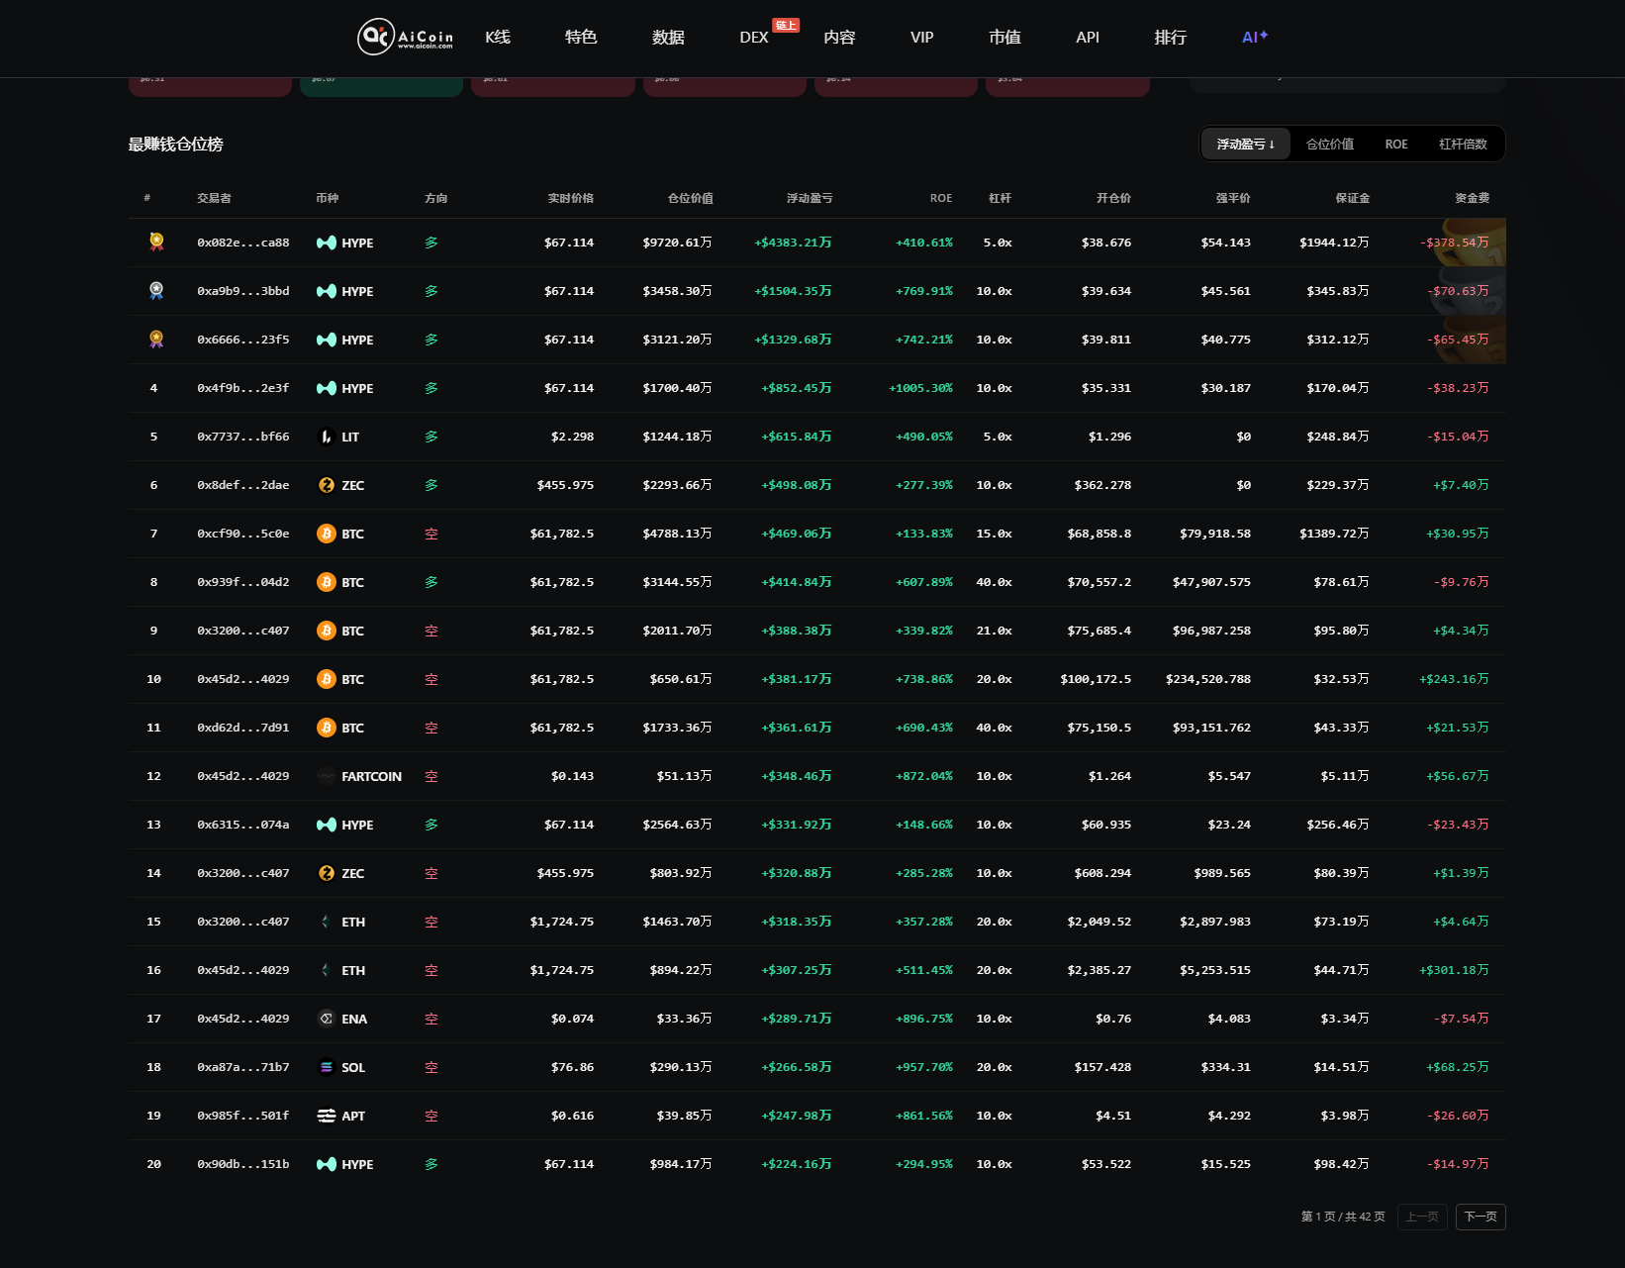
Task: Open trader address 0x90db...151b
Action: [x=243, y=1164]
